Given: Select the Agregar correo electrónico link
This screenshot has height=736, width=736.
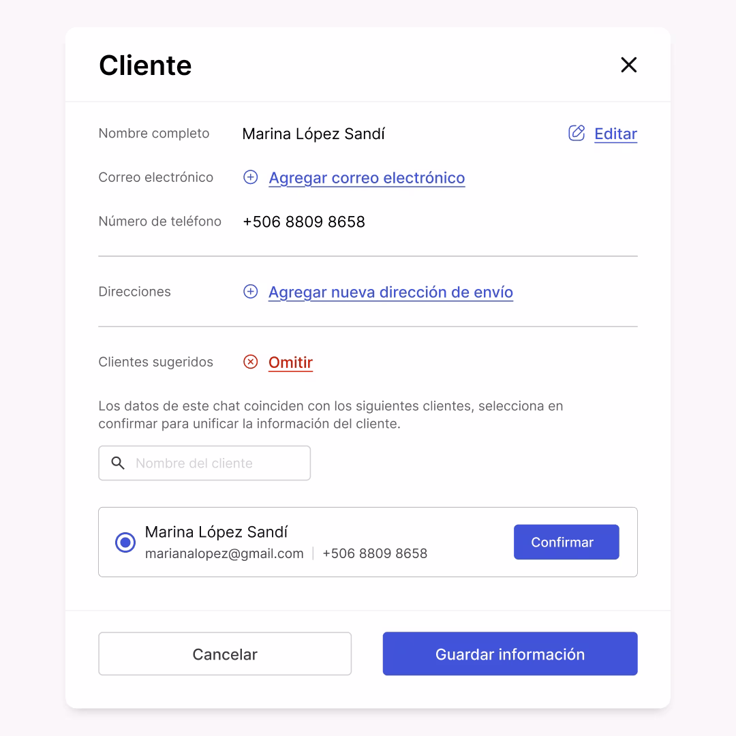Looking at the screenshot, I should tap(367, 178).
